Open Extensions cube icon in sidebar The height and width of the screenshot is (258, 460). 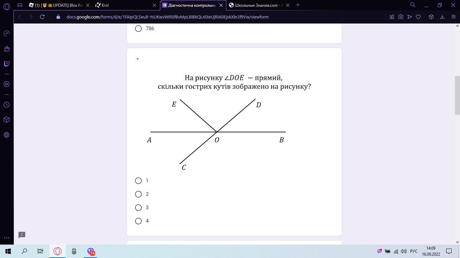pyautogui.click(x=7, y=120)
